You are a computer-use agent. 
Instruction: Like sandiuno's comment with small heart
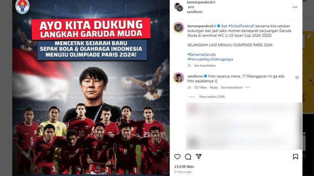point(297,77)
